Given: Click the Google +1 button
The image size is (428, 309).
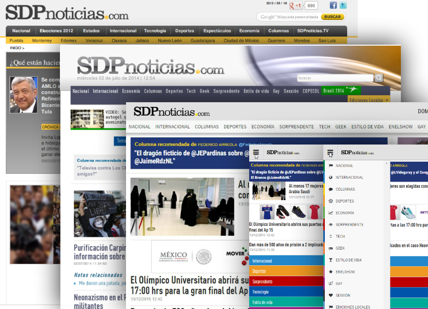Looking at the screenshot, I should point(295,5).
